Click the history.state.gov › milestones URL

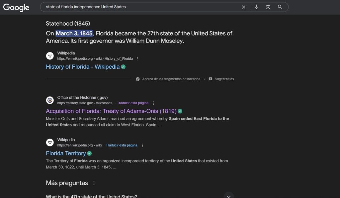pos(85,103)
